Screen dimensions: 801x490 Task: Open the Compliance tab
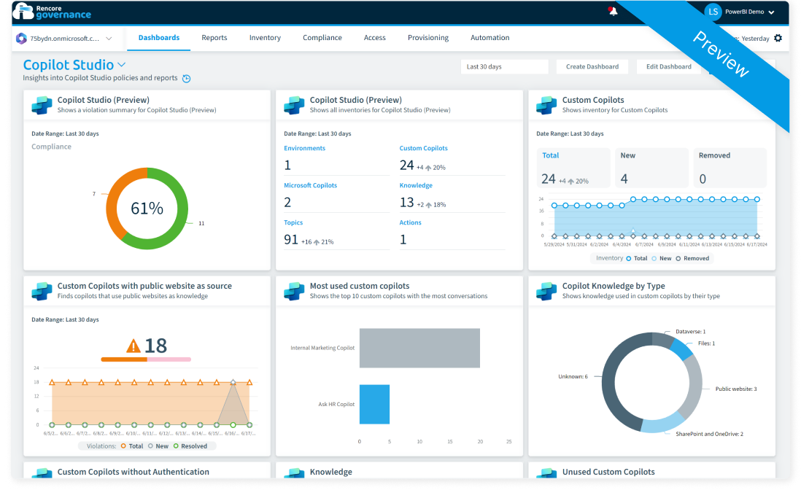pyautogui.click(x=322, y=38)
